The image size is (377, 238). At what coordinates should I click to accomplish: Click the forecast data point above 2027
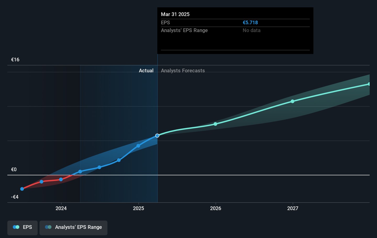coord(292,101)
